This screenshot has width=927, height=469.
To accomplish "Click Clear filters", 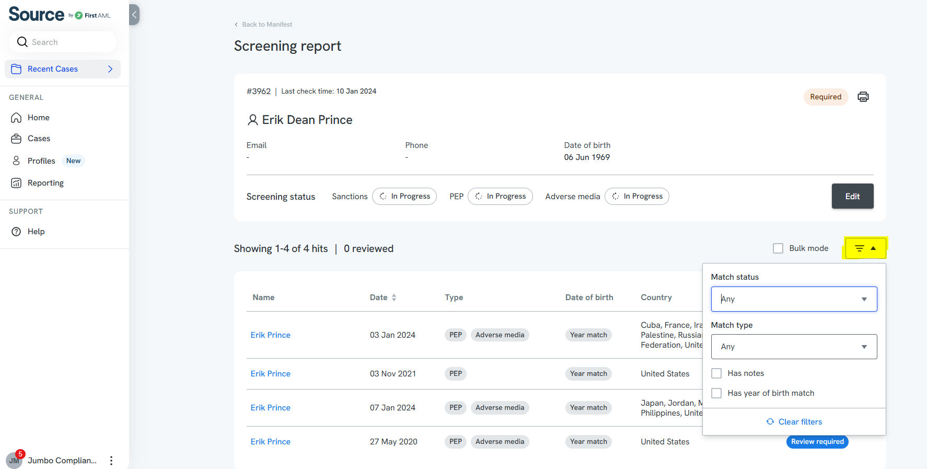I will [794, 422].
